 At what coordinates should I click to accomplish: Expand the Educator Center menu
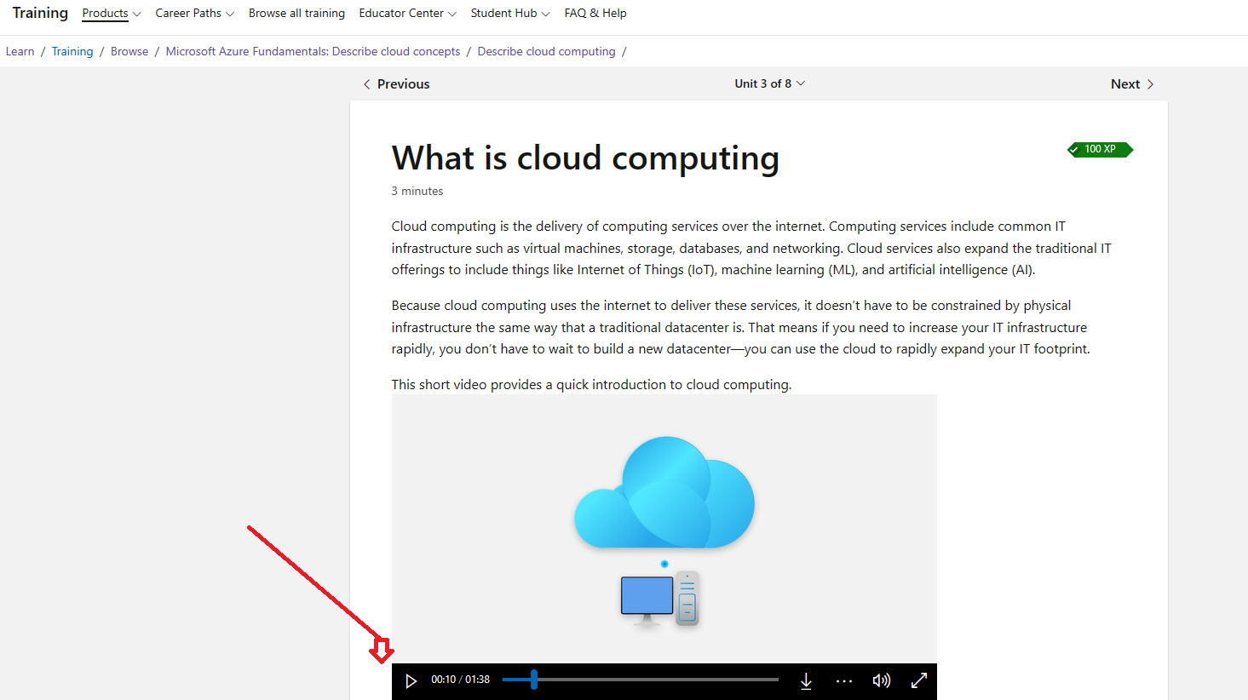[x=408, y=14]
